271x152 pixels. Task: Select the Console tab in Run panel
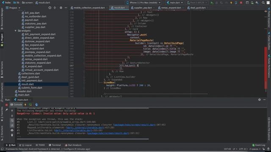(16, 105)
